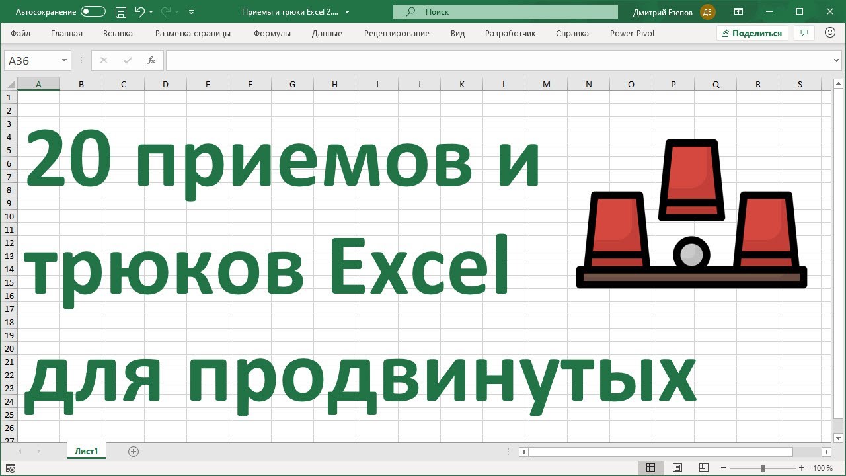Image resolution: width=846 pixels, height=476 pixels.
Task: Select column M header
Action: pyautogui.click(x=546, y=84)
